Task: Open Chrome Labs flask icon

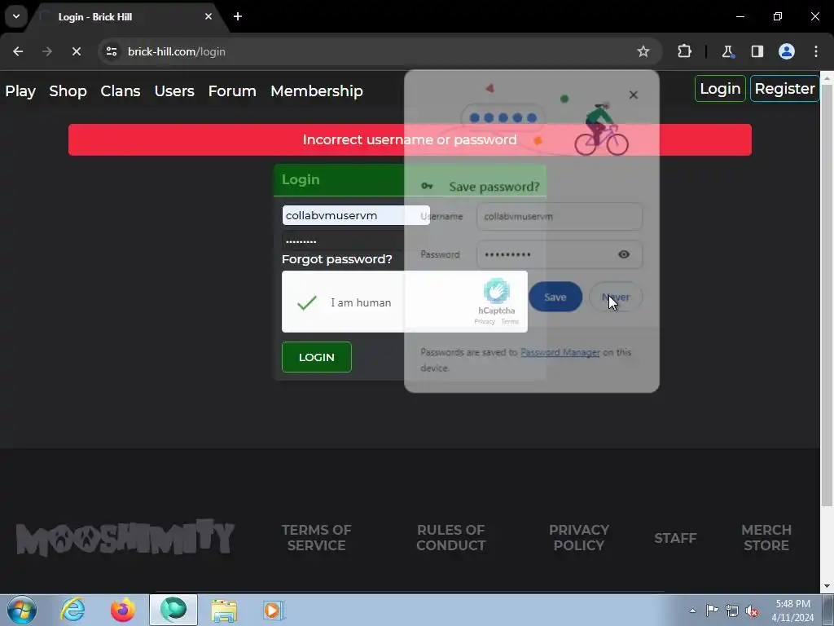Action: (x=727, y=51)
